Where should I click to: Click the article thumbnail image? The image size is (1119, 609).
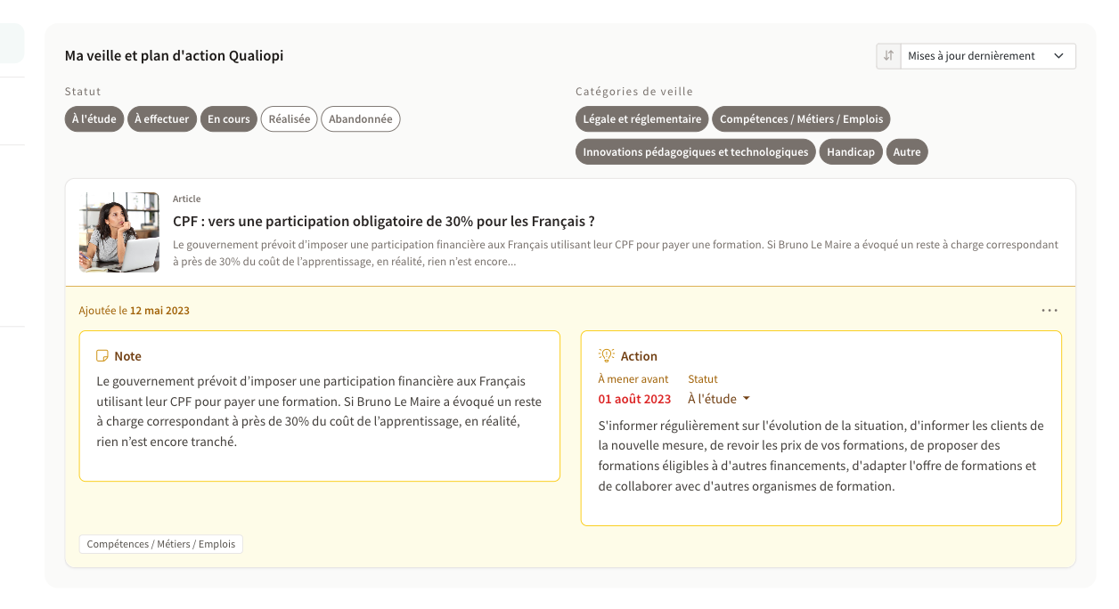click(x=119, y=232)
